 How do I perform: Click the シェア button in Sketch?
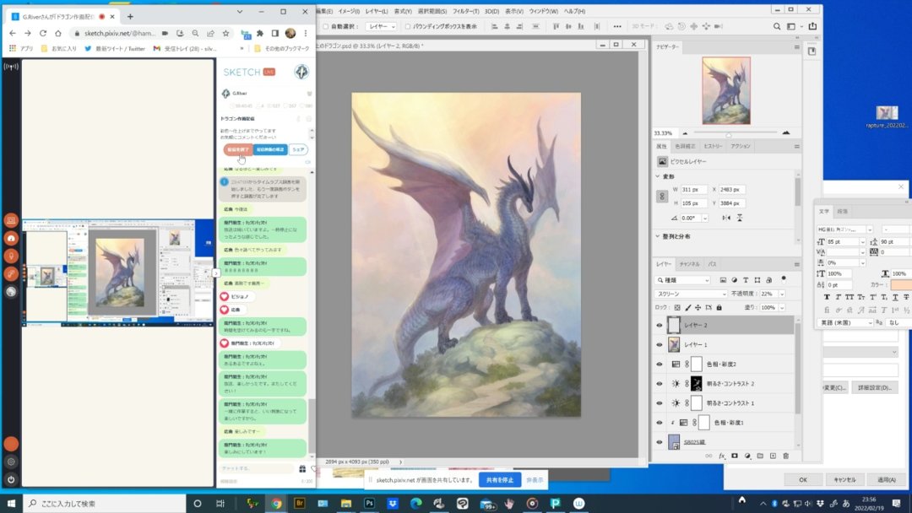click(x=298, y=149)
